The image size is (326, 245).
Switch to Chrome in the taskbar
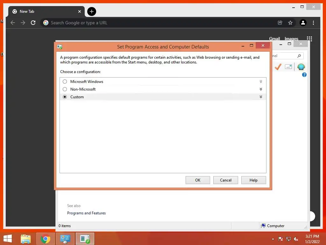tap(45, 239)
